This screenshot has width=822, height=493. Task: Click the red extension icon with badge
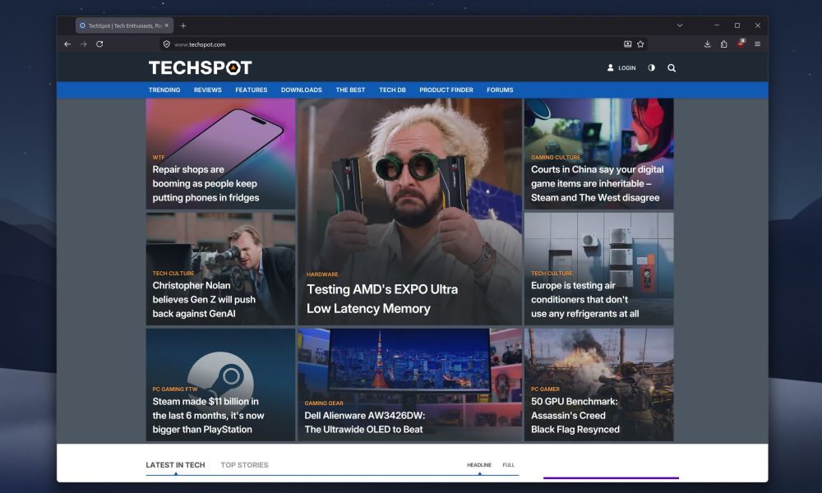point(741,44)
